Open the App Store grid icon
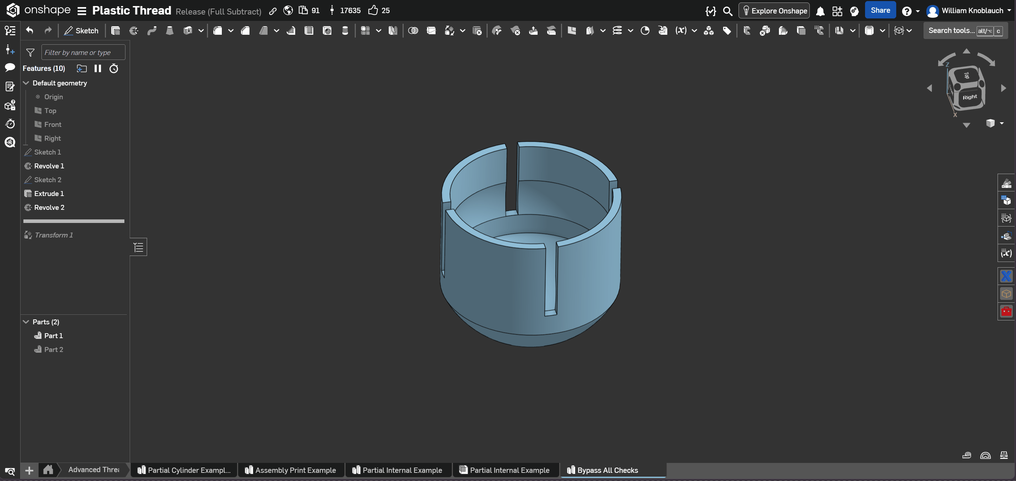This screenshot has height=481, width=1016. [837, 11]
